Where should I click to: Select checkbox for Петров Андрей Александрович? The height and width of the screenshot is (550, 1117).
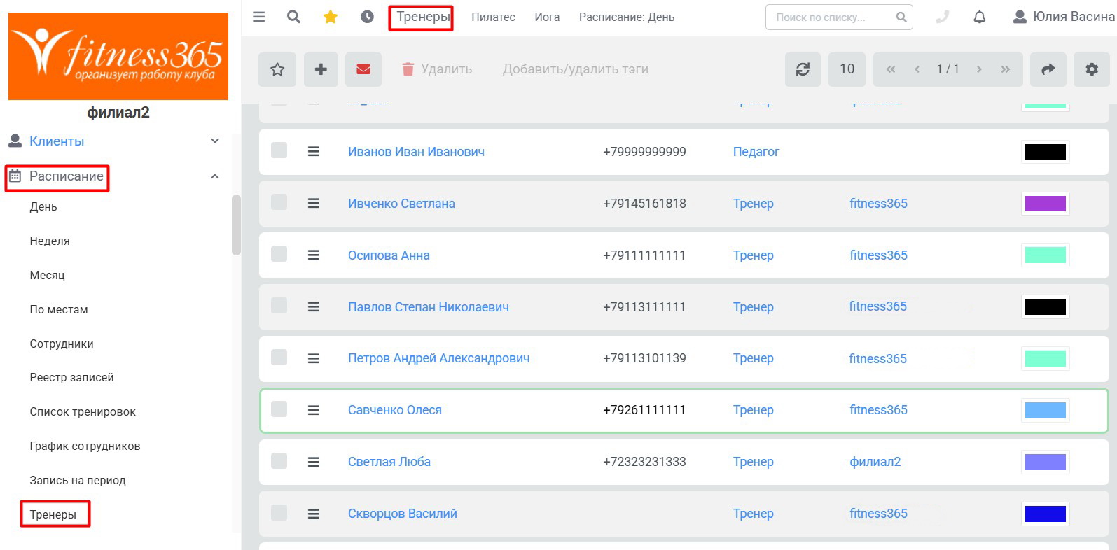pos(279,358)
